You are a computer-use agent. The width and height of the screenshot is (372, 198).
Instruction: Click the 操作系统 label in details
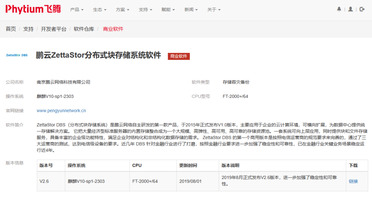point(15,96)
